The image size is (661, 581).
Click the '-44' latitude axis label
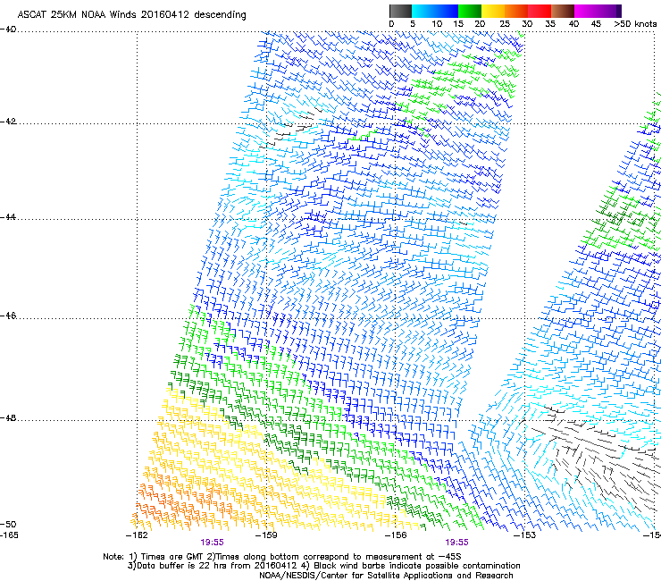8,217
